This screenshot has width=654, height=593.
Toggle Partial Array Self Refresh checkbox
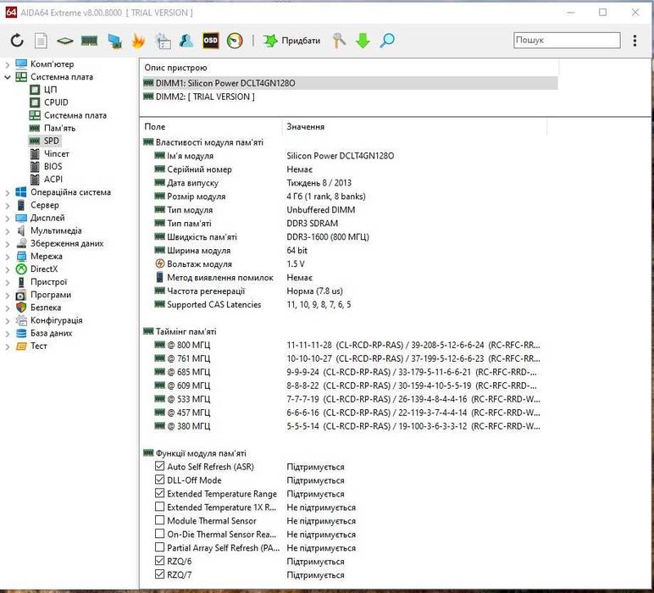pos(159,547)
